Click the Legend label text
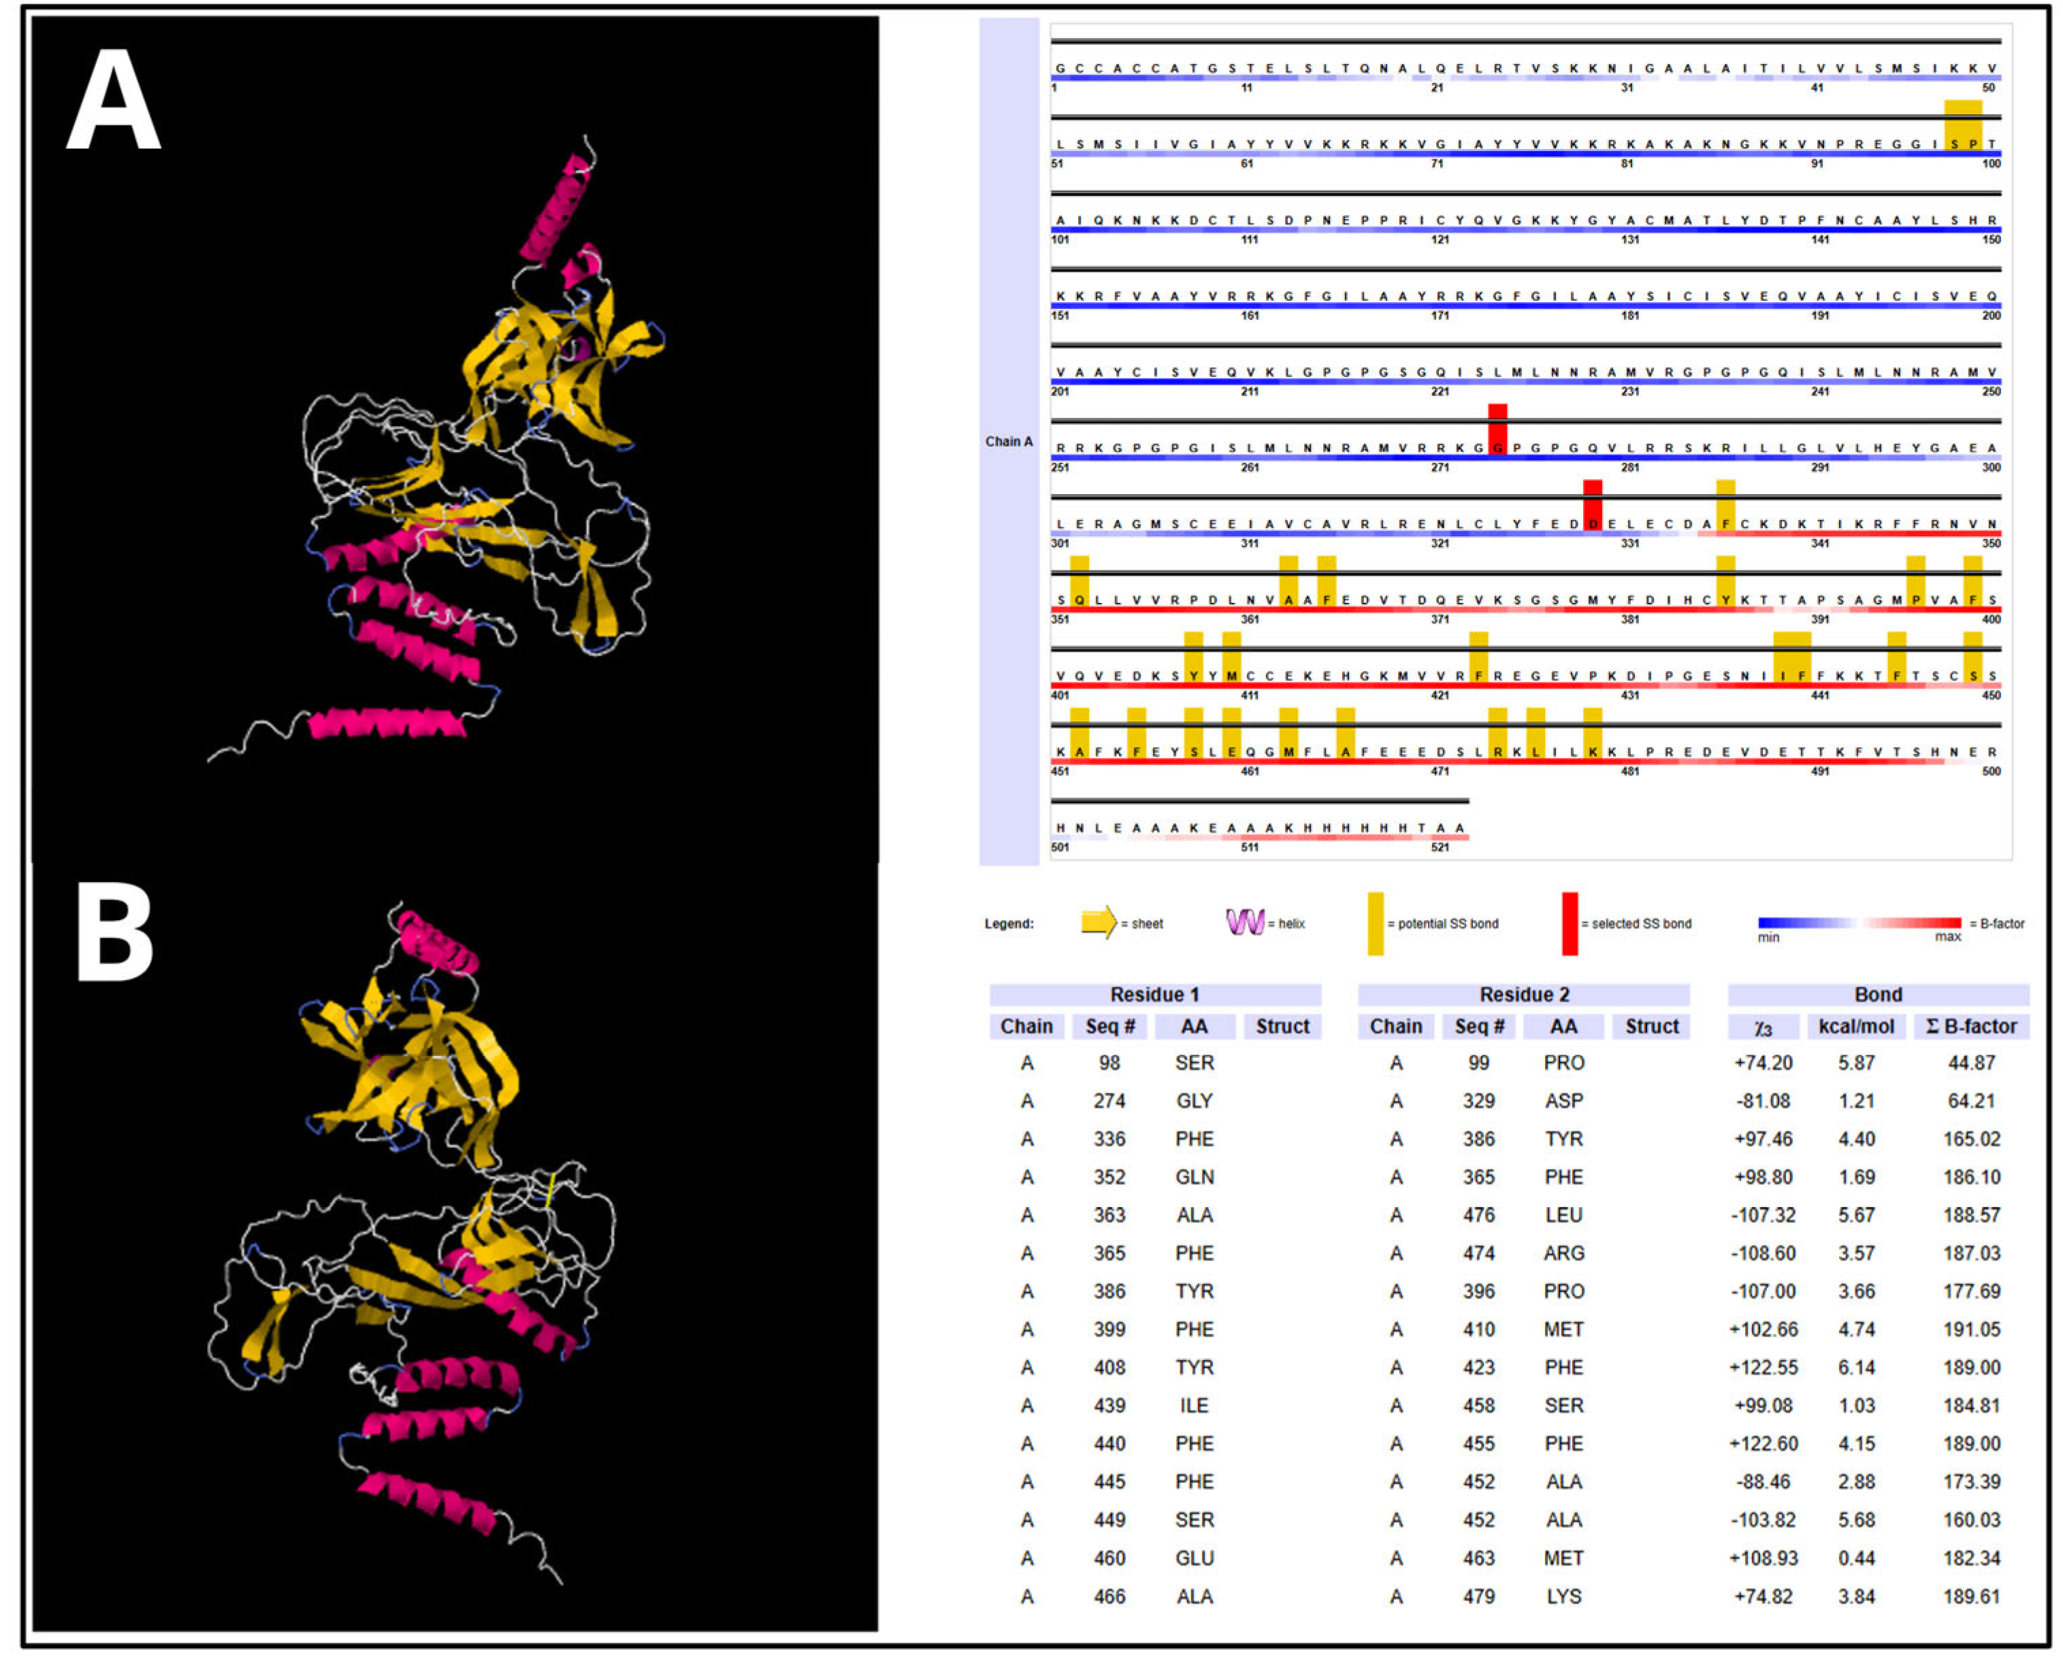Screen dimensions: 2063x1672 (x=1009, y=923)
